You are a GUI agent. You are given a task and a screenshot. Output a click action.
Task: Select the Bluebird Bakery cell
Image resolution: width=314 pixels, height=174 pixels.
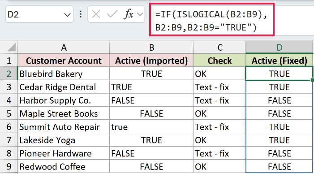[x=64, y=74]
